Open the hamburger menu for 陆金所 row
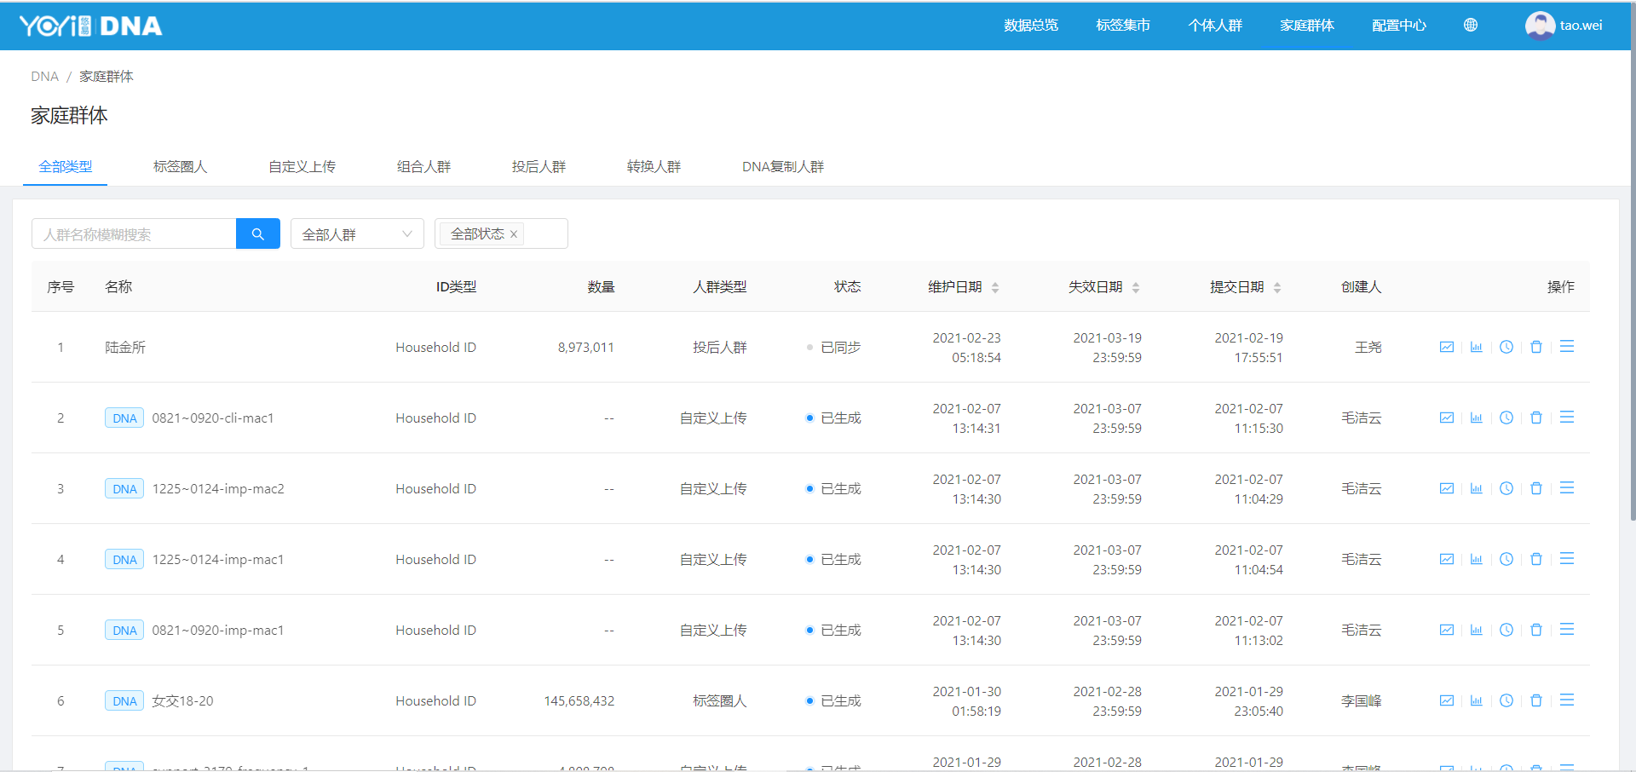 click(1566, 347)
